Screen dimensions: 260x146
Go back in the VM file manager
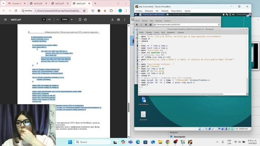coord(137,24)
